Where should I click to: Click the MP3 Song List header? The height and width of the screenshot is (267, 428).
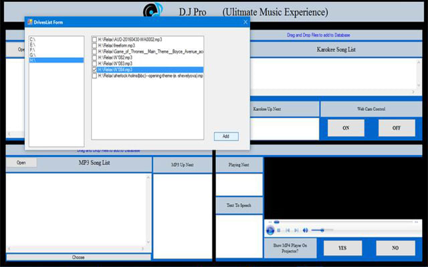coord(94,163)
